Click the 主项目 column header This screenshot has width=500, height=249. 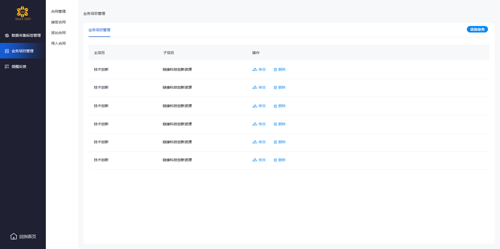click(99, 53)
